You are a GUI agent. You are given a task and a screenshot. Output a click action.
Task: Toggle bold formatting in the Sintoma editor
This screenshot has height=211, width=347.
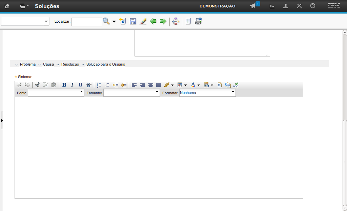tap(64, 85)
